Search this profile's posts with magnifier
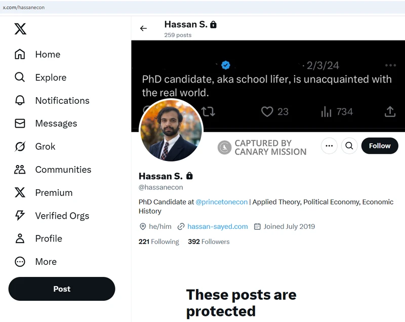 click(349, 146)
